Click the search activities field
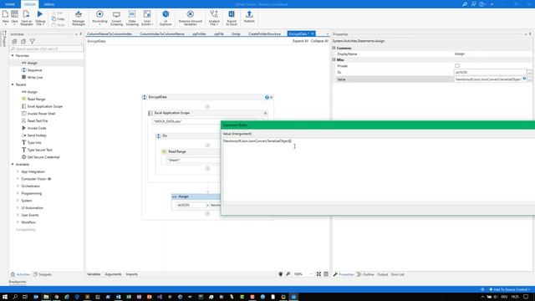 pos(47,48)
